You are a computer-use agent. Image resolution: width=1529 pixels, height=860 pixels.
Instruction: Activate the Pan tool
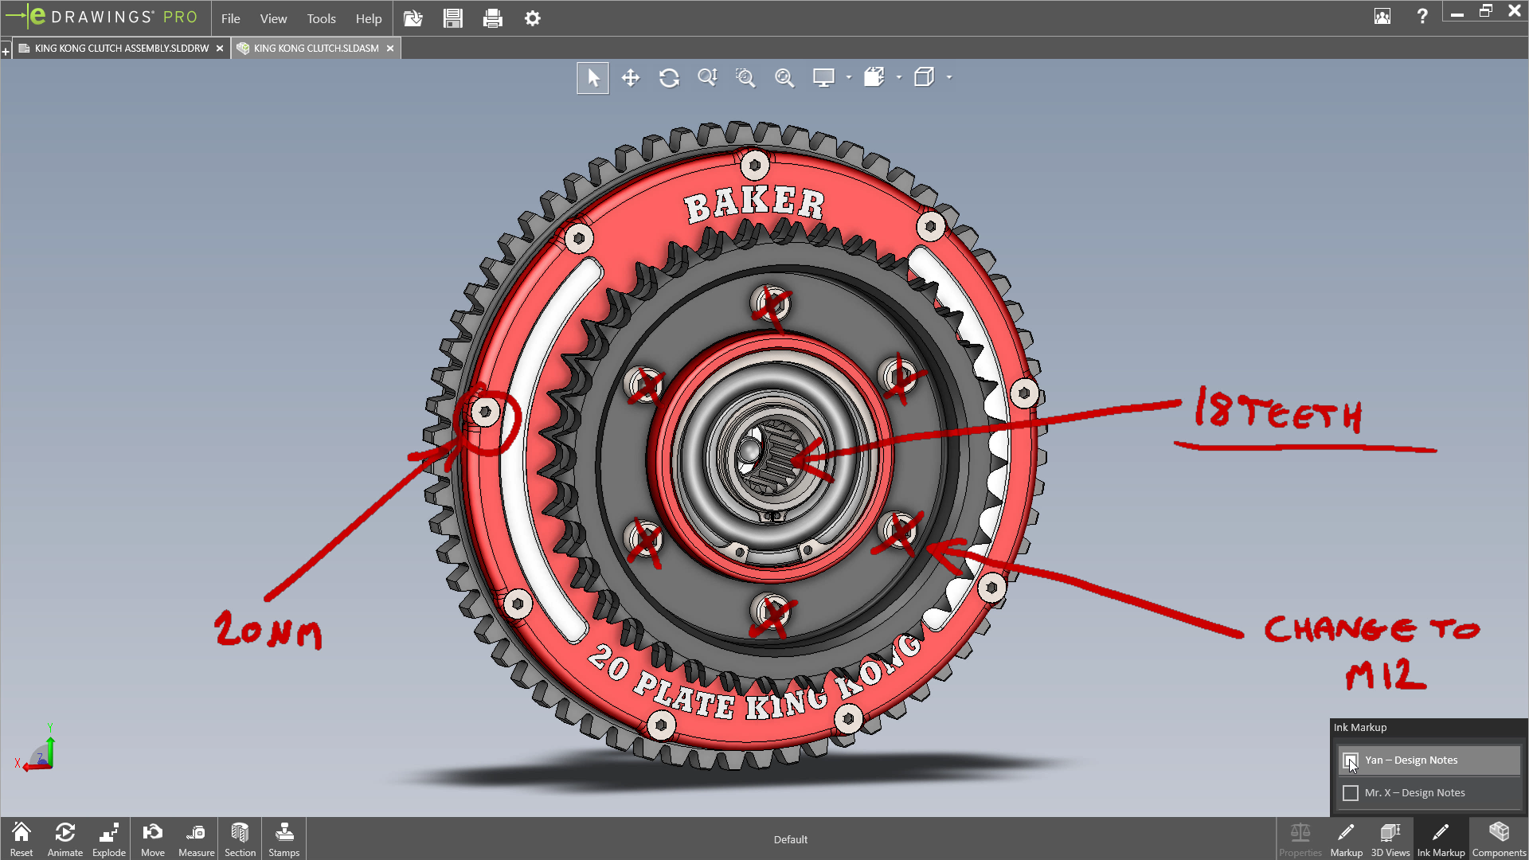click(x=630, y=78)
